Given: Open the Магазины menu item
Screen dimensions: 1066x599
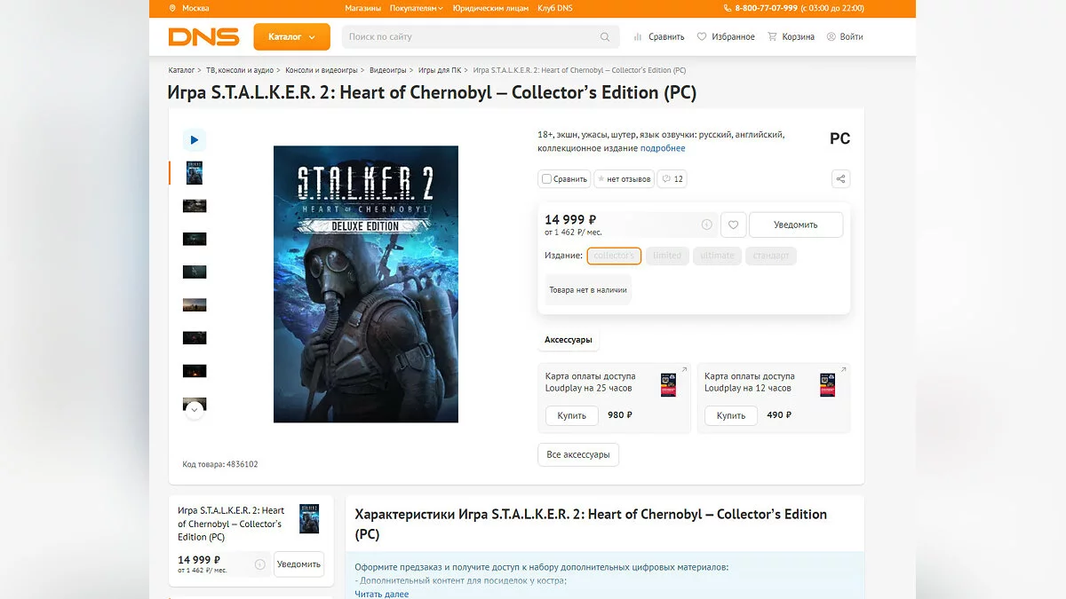Looking at the screenshot, I should click(x=363, y=8).
